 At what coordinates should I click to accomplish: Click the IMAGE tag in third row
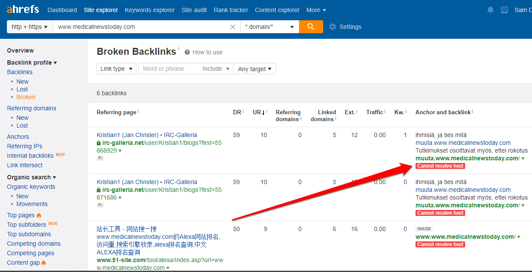point(424,229)
